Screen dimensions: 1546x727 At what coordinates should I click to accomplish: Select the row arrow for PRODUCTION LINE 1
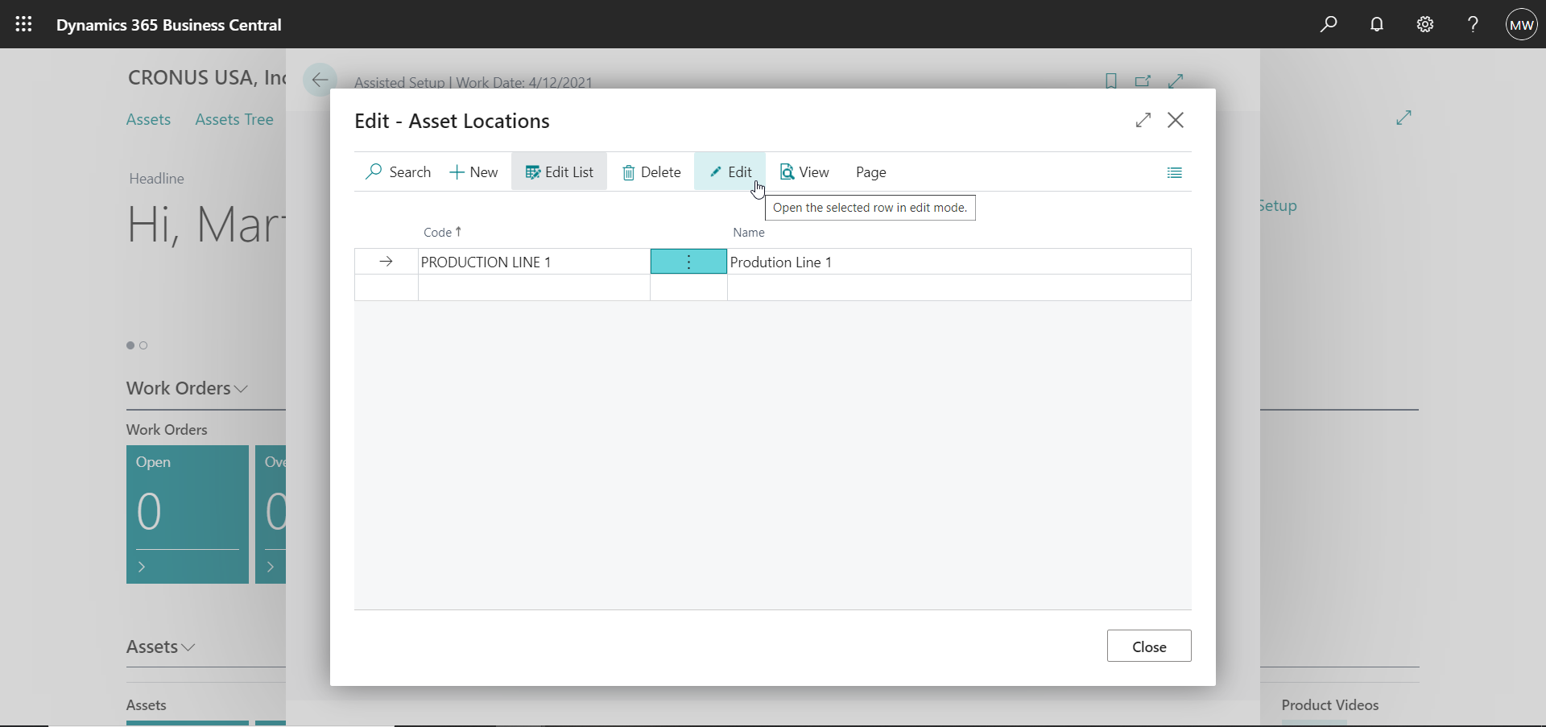click(x=386, y=262)
